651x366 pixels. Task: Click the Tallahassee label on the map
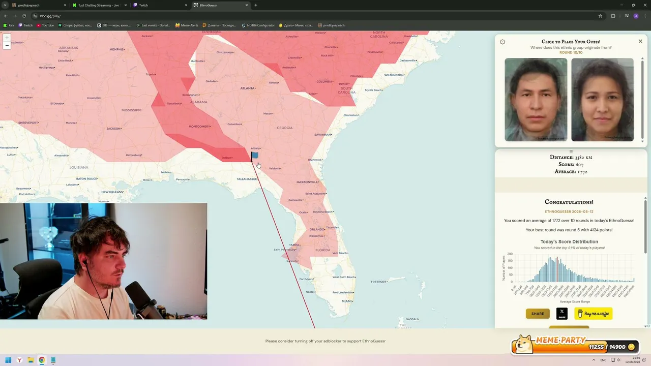click(x=247, y=179)
